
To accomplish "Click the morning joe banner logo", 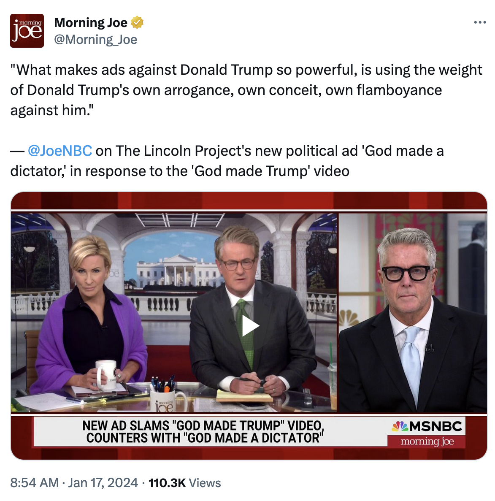I will [x=427, y=441].
